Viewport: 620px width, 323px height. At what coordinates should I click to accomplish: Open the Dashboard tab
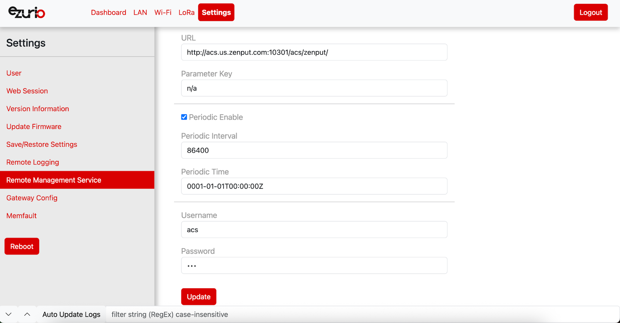point(108,12)
